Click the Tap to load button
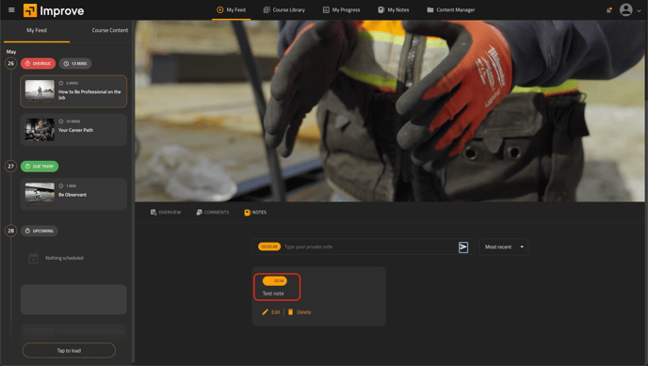This screenshot has width=648, height=366. tap(69, 350)
